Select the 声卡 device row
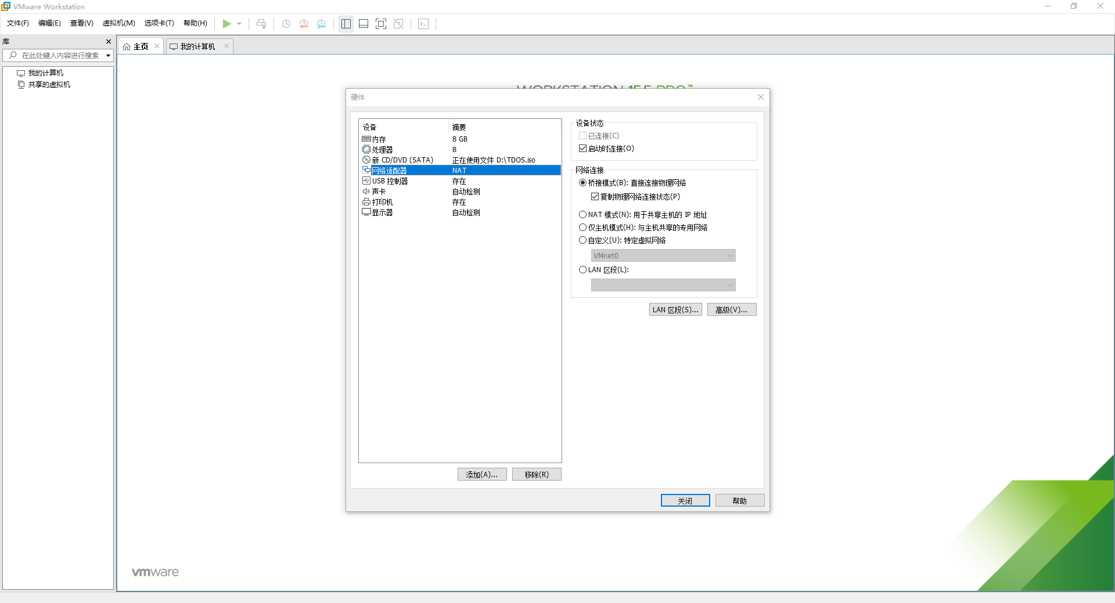 pyautogui.click(x=460, y=192)
